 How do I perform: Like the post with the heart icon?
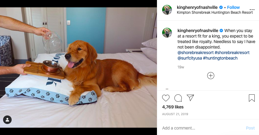click(x=166, y=98)
